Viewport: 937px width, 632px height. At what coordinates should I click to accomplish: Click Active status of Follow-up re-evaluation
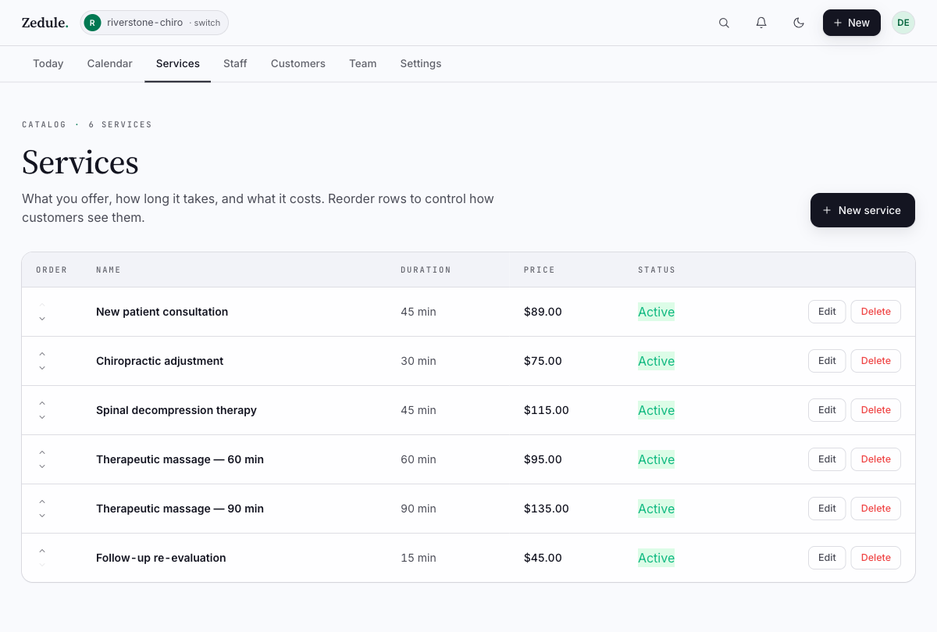(x=656, y=558)
